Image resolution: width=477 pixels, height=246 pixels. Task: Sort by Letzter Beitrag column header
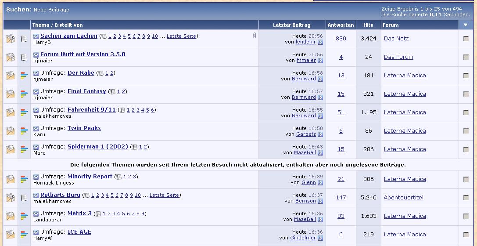tap(291, 25)
